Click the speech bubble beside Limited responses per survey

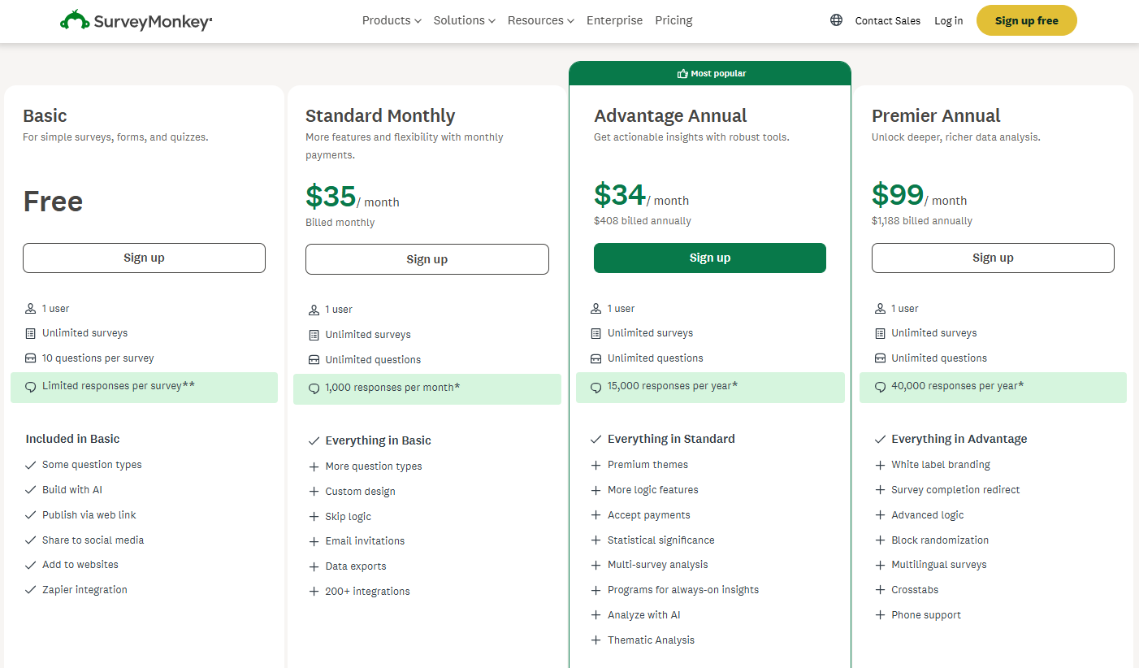point(30,387)
